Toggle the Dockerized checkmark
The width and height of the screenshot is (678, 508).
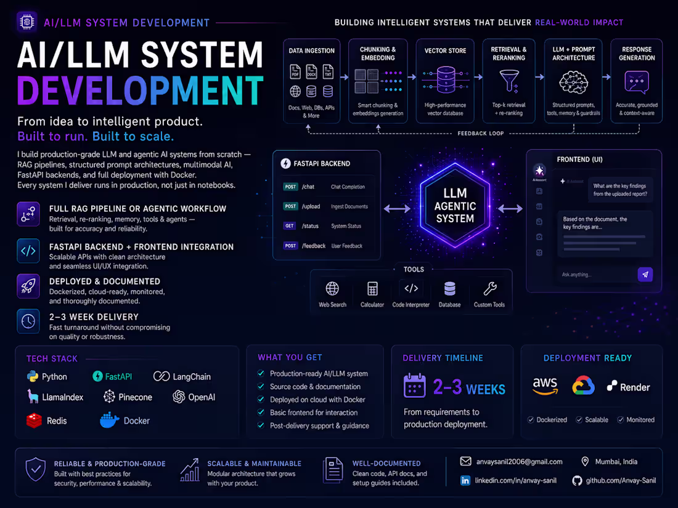[531, 419]
